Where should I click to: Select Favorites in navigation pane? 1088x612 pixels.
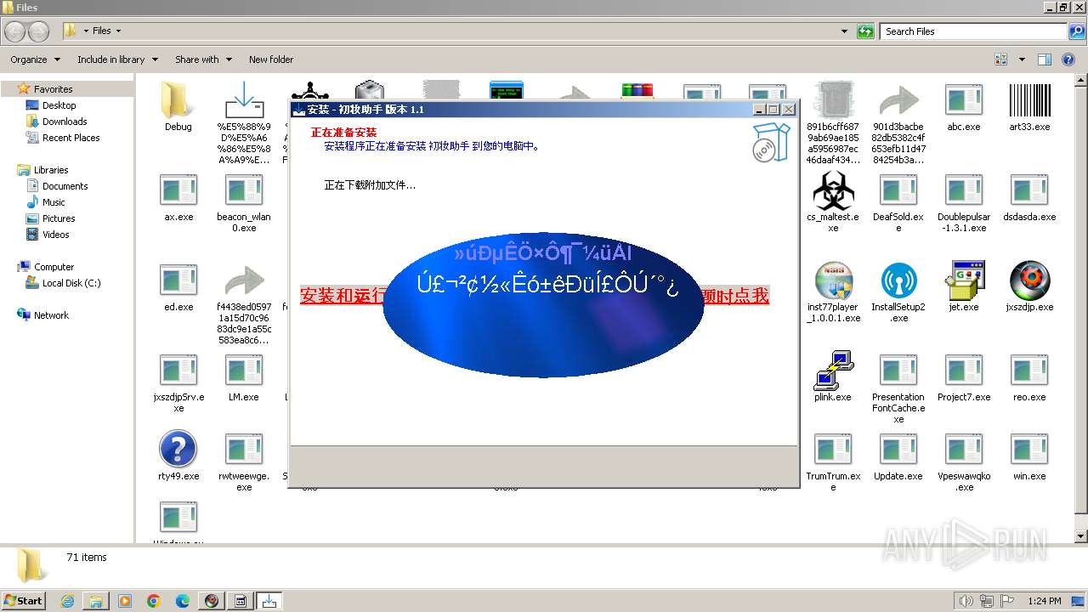tap(53, 89)
